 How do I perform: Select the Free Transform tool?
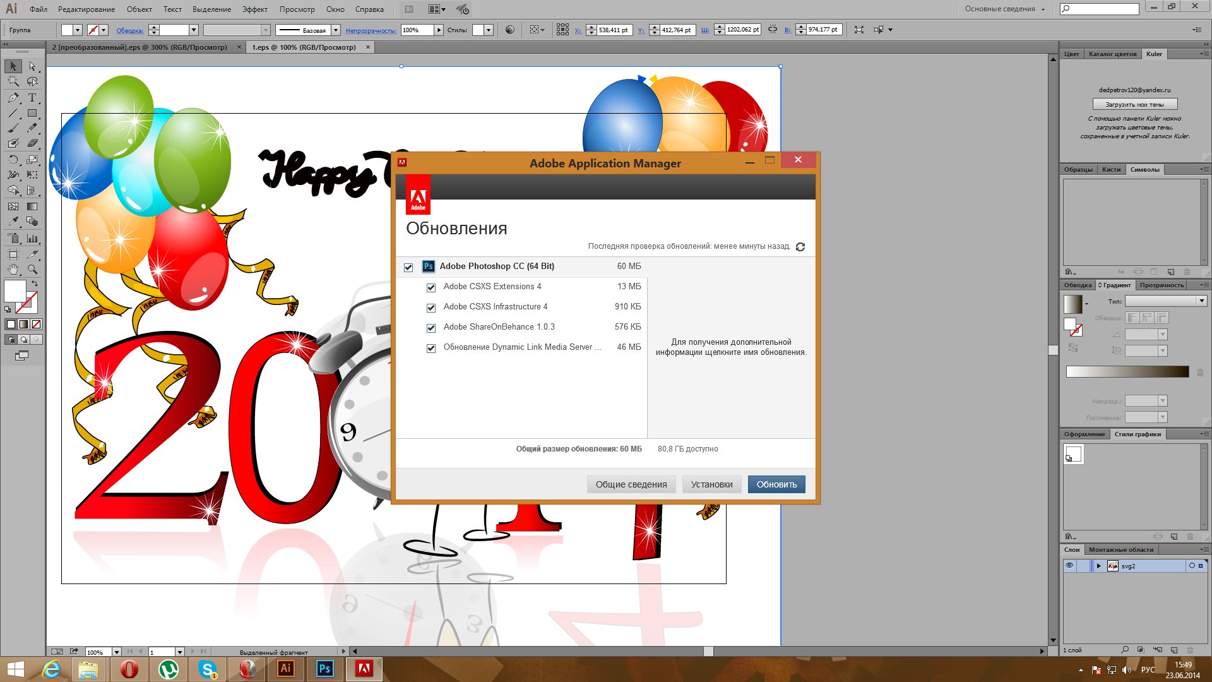tap(32, 175)
